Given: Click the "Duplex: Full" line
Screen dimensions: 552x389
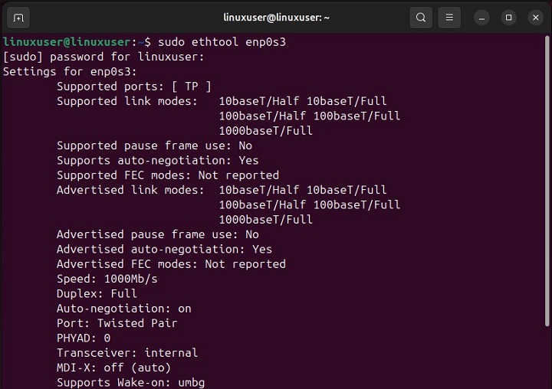Looking at the screenshot, I should click(x=97, y=293).
